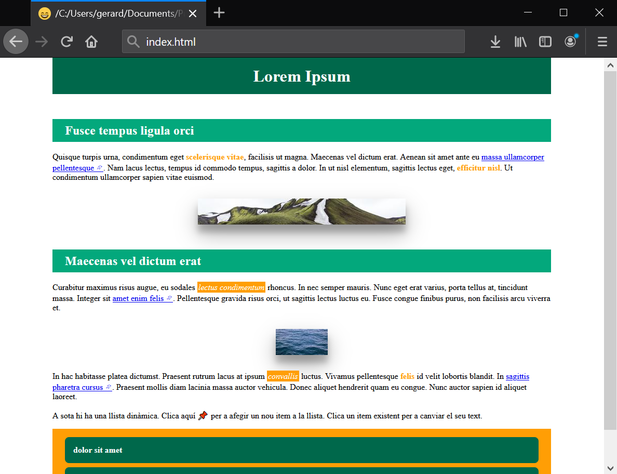
Task: Open the hamburger application menu
Action: 602,42
